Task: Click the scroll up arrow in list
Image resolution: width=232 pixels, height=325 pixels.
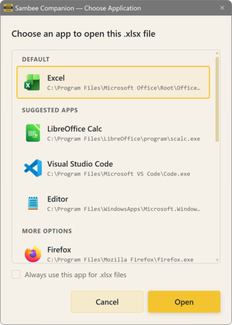Action: [x=217, y=53]
